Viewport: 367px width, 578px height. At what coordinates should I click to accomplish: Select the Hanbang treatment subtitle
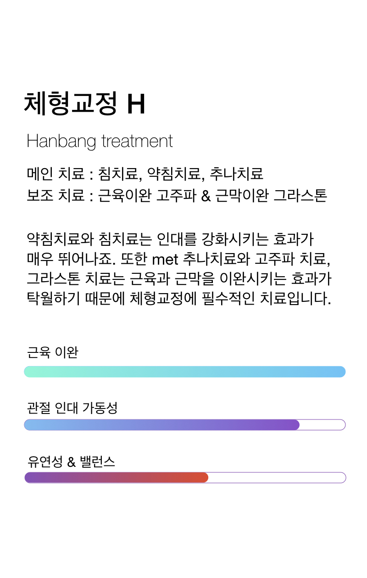click(100, 141)
